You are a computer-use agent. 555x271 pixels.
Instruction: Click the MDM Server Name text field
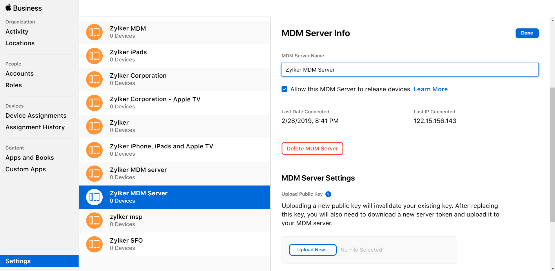(x=410, y=70)
